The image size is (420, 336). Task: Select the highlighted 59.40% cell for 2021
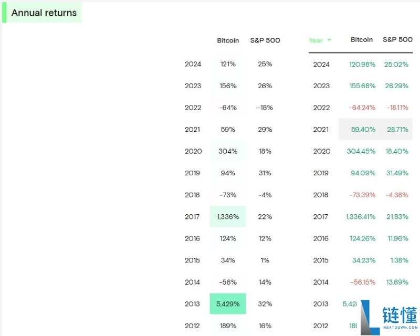pos(362,130)
